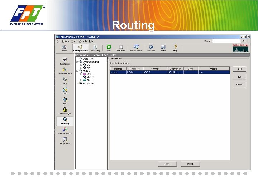Click in the Search input field
This screenshot has height=193, width=258.
[x=226, y=41]
